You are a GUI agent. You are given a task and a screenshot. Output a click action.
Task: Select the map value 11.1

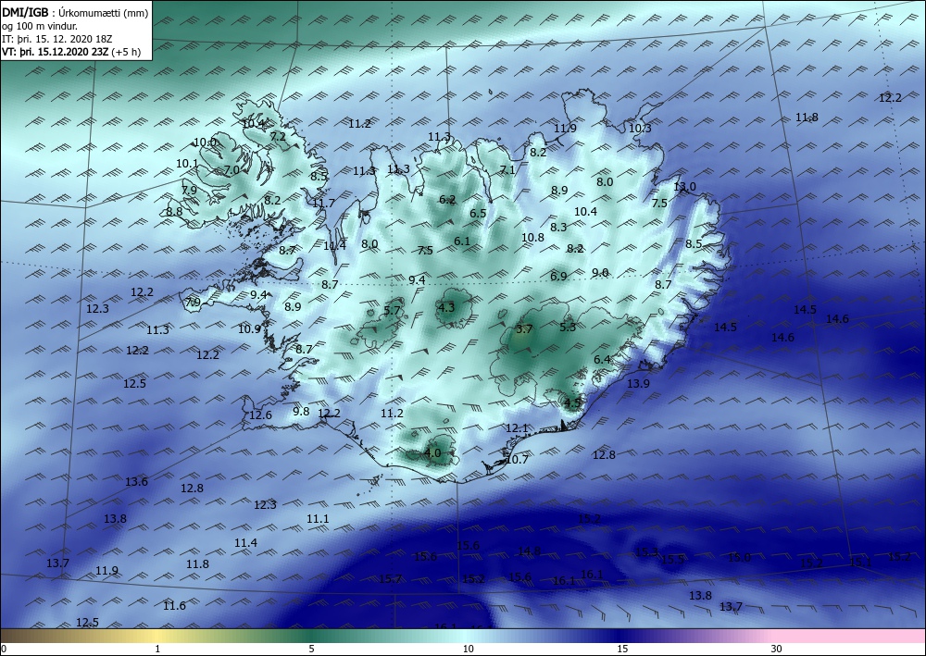click(x=317, y=518)
